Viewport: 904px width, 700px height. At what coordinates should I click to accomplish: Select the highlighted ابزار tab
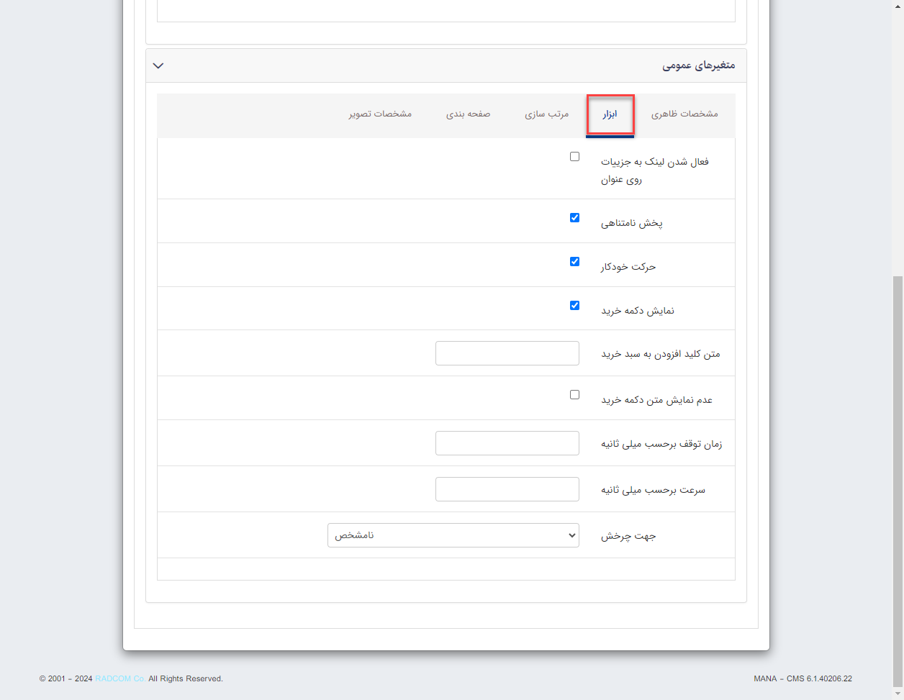[x=610, y=114]
